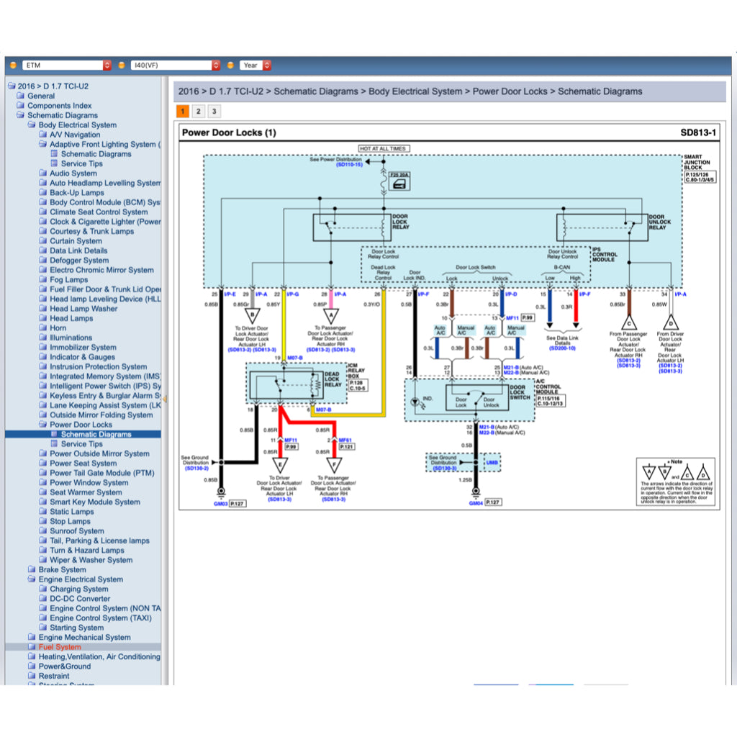737x737 pixels.
Task: Click folder icon beside Brake System
Action: tap(32, 569)
